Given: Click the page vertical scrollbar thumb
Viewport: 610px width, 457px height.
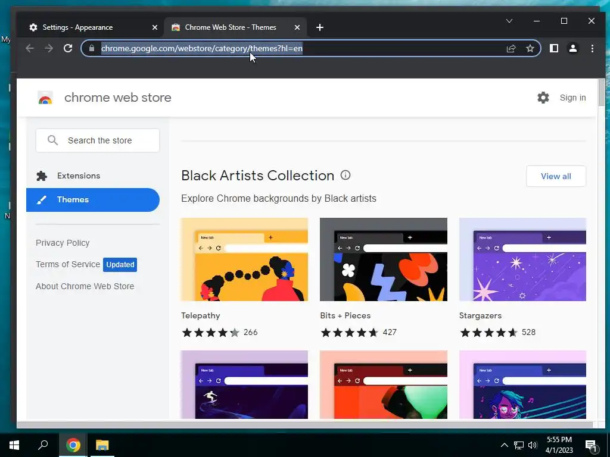Looking at the screenshot, I should [602, 92].
